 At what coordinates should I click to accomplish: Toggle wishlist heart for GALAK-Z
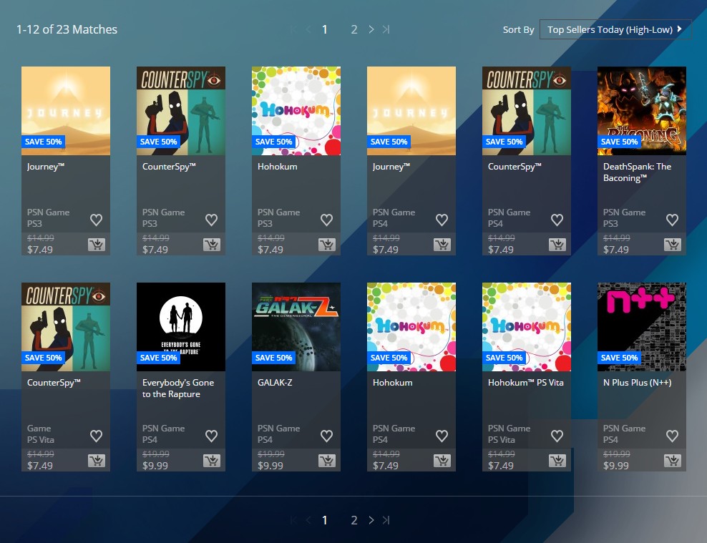point(327,436)
